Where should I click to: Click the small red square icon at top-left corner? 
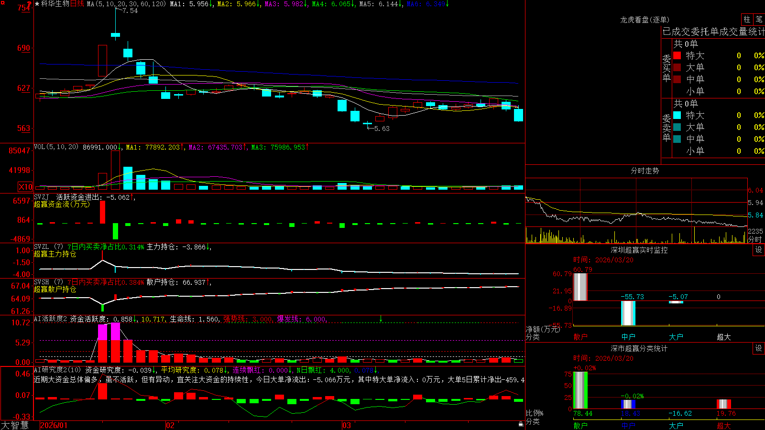pyautogui.click(x=2, y=2)
